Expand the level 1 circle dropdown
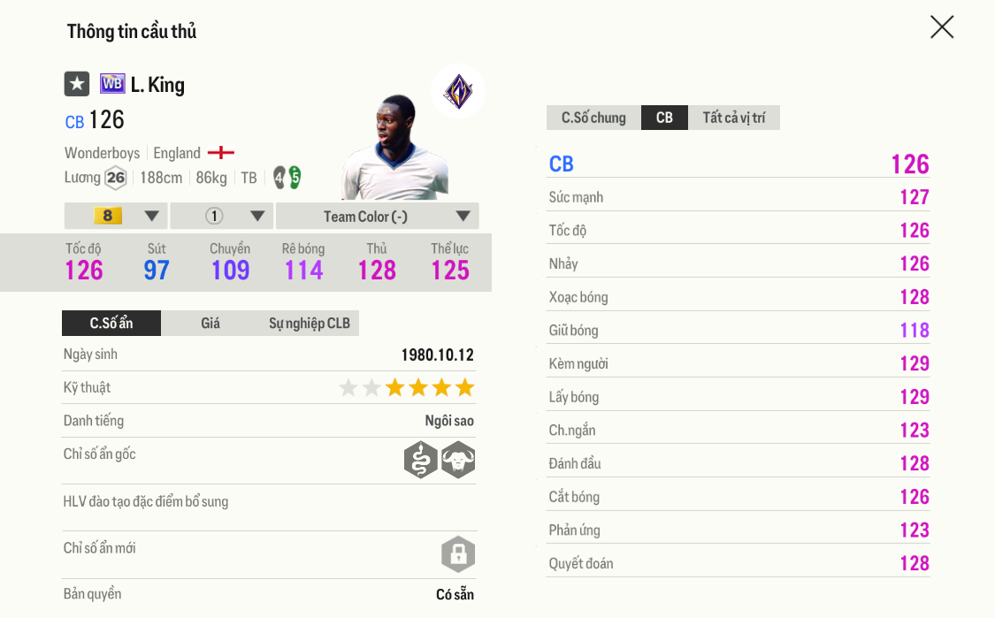Viewport: 995px width, 618px height. coord(221,216)
